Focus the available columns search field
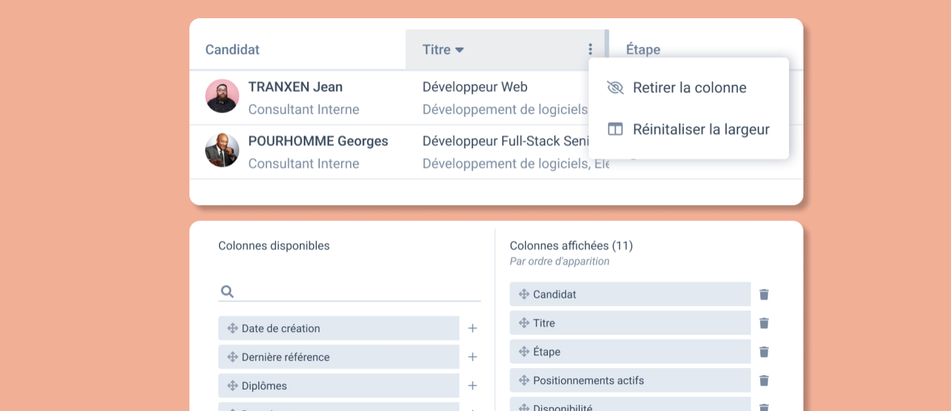The width and height of the screenshot is (951, 411). pos(349,291)
